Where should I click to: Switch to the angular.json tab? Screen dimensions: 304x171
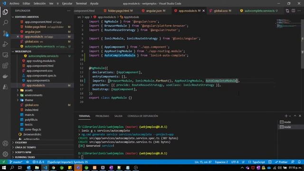pyautogui.click(x=153, y=11)
